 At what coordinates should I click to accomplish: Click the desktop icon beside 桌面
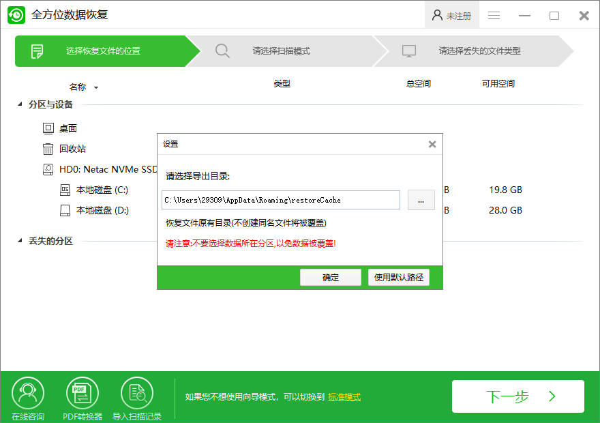[48, 128]
